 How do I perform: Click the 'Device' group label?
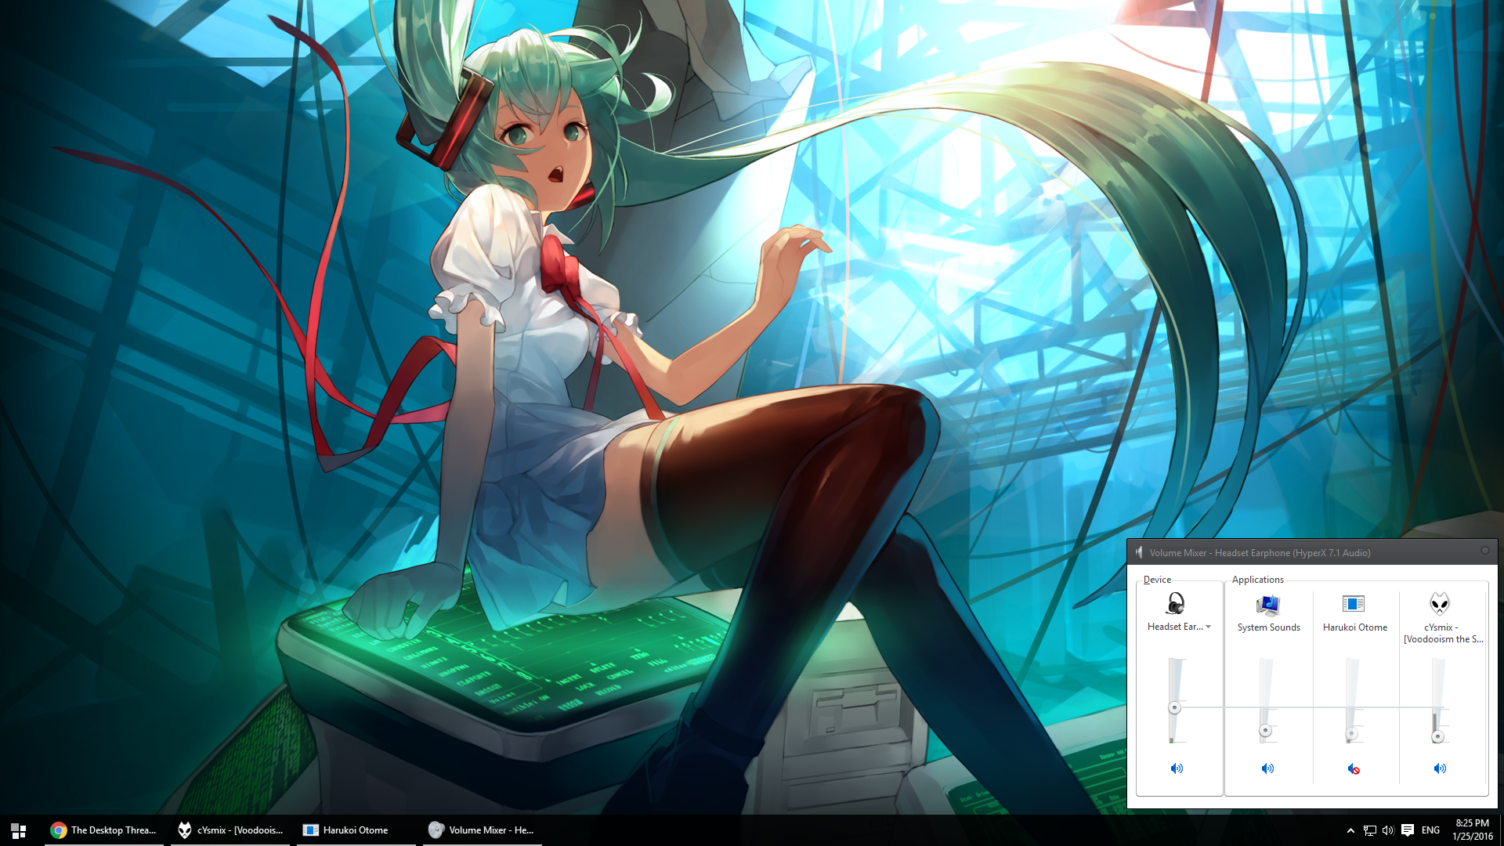click(1157, 580)
